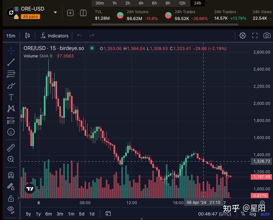Viewport: 273px width, 220px height.
Task: Toggle magnet mode for drawings
Action: (x=11, y=175)
